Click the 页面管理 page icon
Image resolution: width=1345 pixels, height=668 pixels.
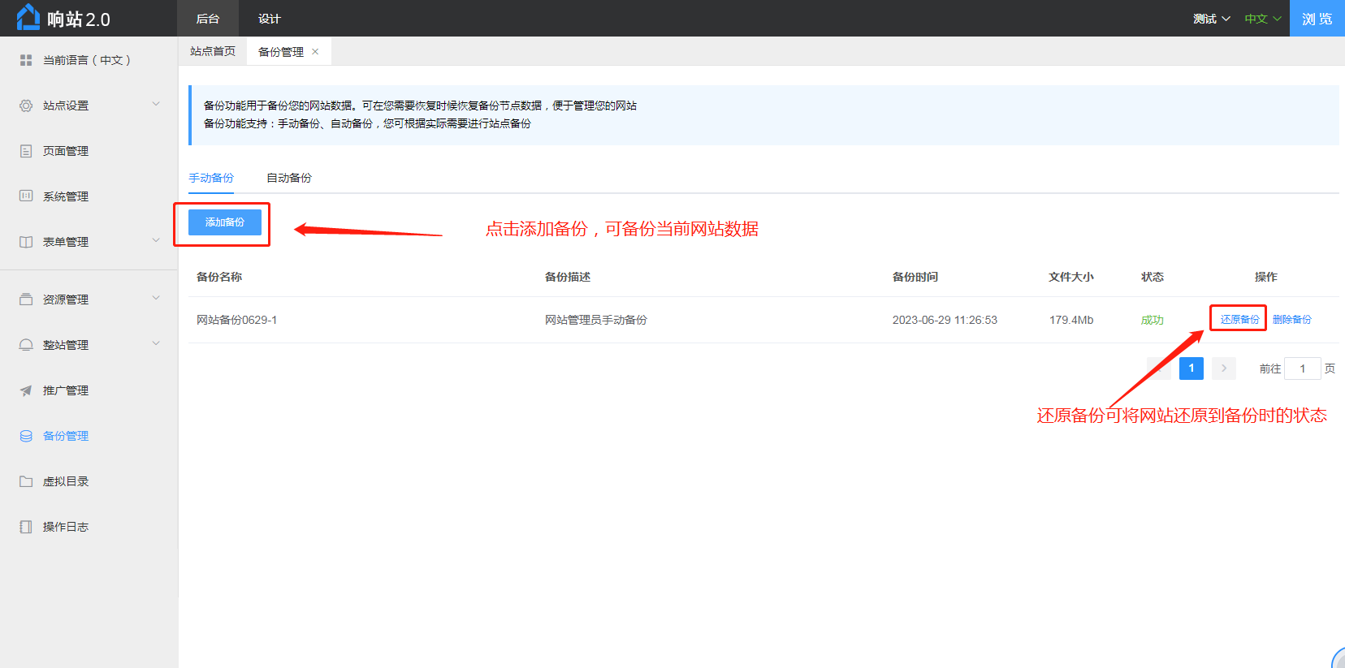pyautogui.click(x=26, y=151)
